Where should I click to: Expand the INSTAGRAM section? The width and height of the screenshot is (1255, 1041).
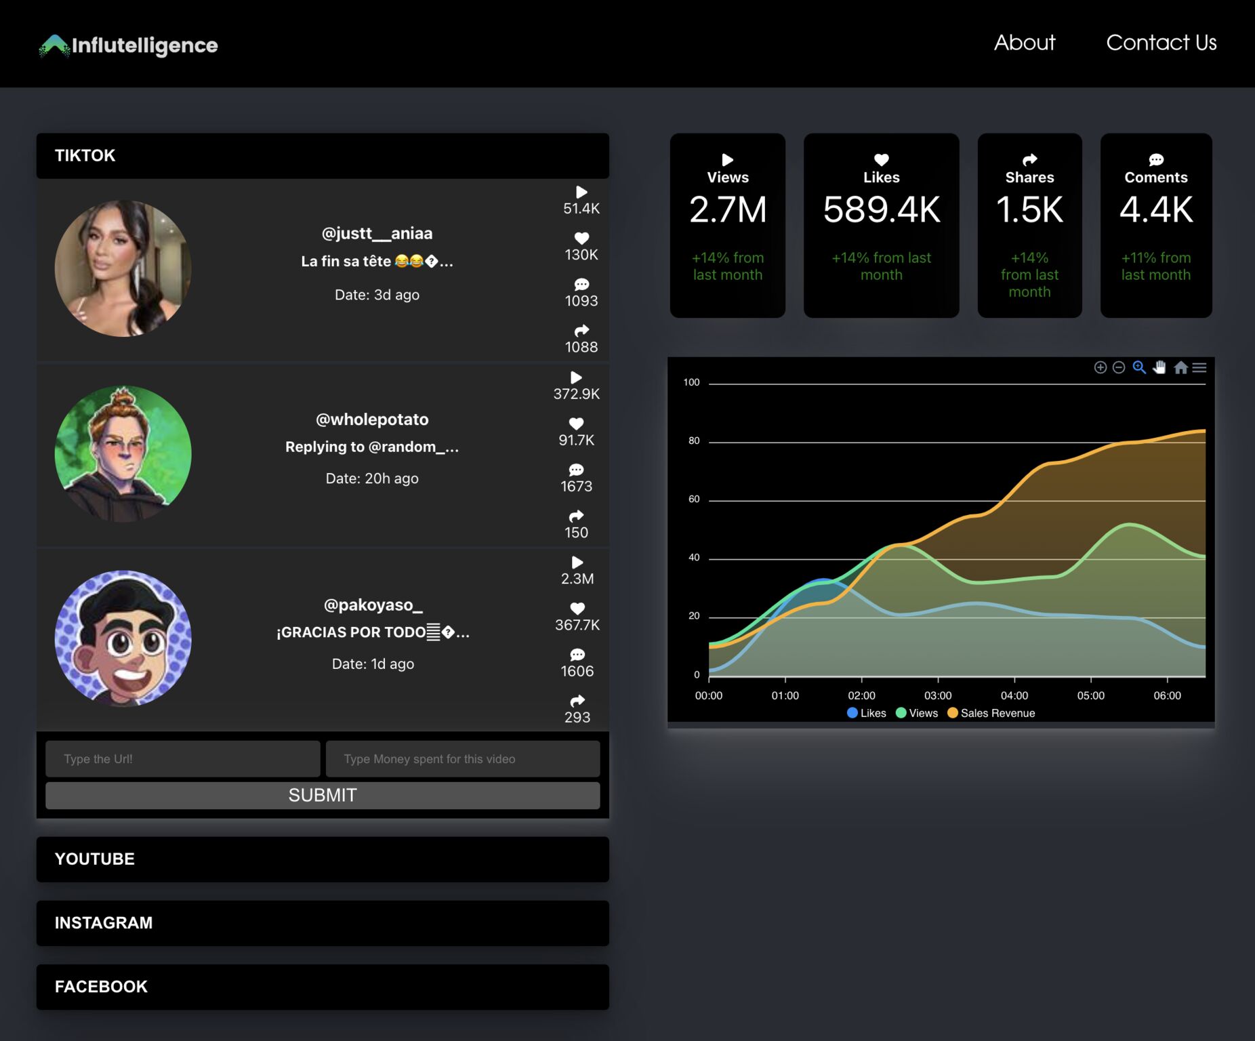coord(323,923)
